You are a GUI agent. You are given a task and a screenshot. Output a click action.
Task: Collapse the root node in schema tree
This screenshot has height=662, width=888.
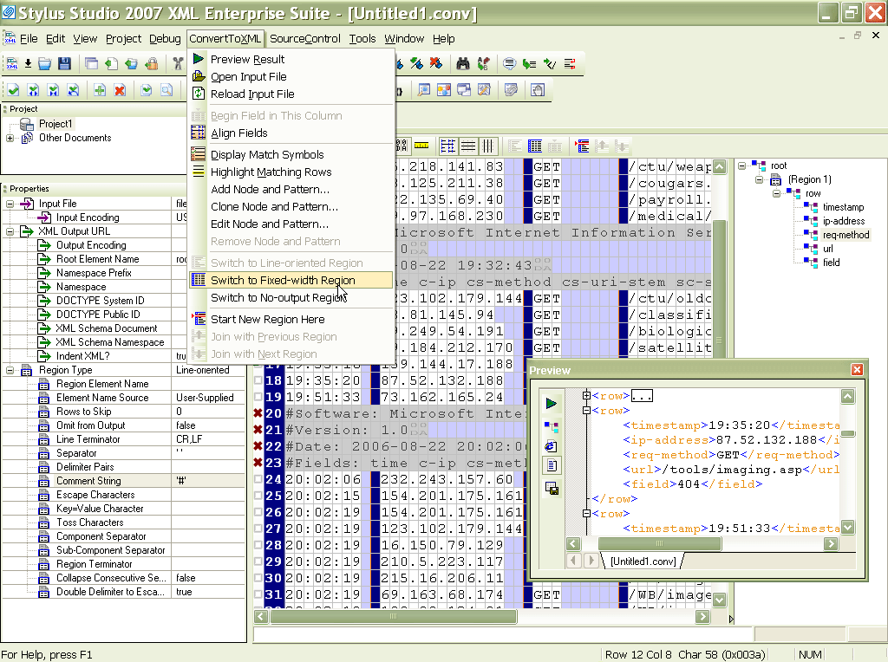point(741,165)
